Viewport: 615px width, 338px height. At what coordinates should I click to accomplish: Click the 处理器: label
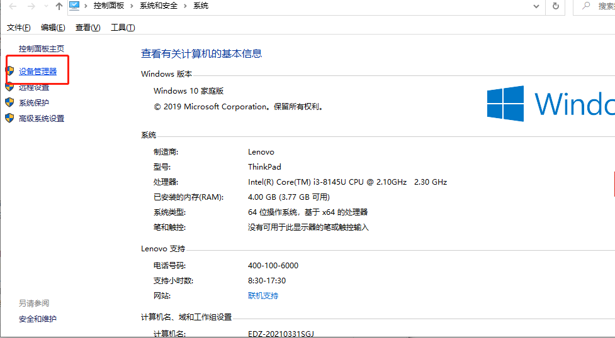coord(166,182)
